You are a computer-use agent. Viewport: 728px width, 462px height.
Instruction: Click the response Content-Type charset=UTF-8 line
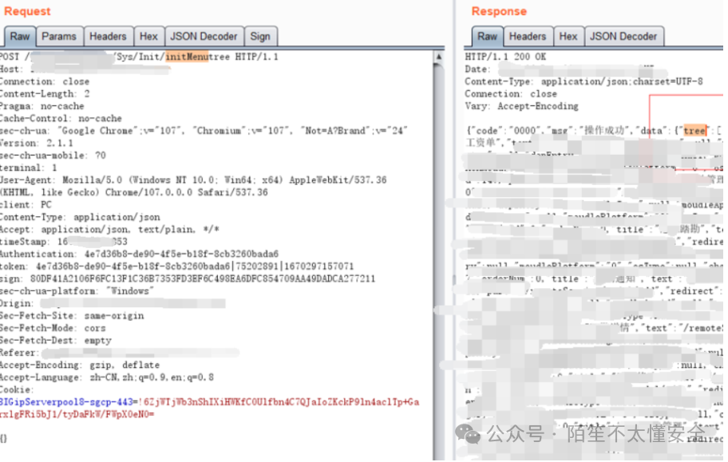[x=584, y=81]
